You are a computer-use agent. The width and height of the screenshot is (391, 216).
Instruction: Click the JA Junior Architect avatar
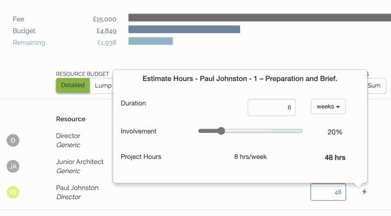[x=13, y=166]
